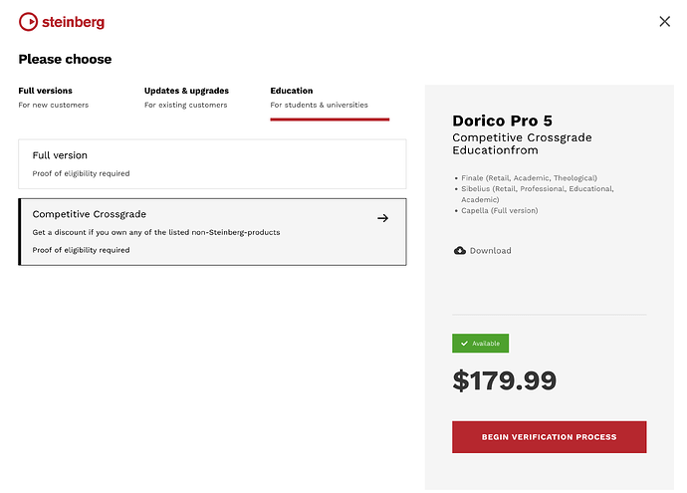Click the $179.99 price

click(x=504, y=380)
